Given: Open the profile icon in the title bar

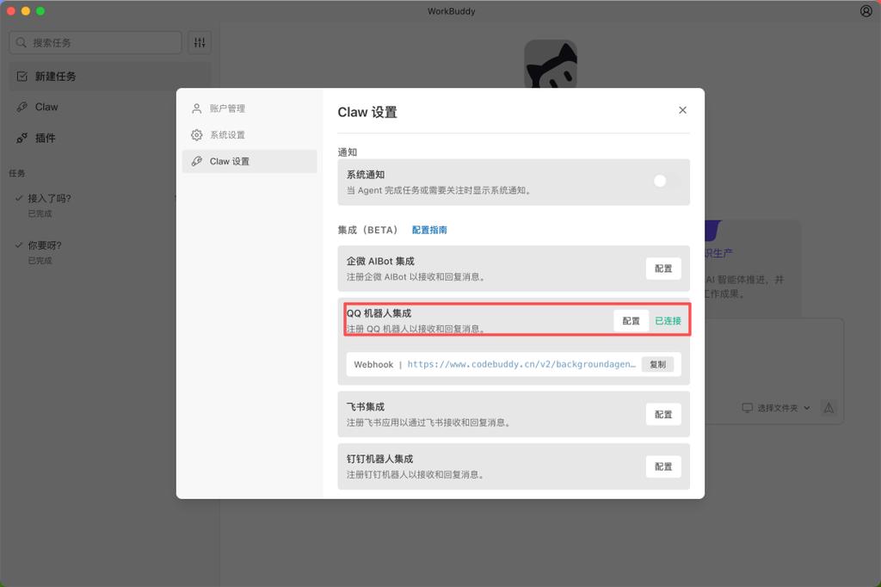Looking at the screenshot, I should point(866,10).
